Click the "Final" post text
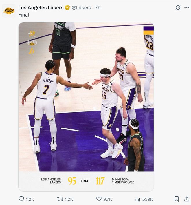 pyautogui.click(x=23, y=15)
